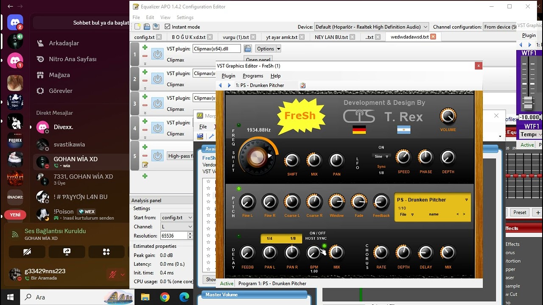Expand row 1 with the double chevron
This screenshot has height=305, width=543.
pyautogui.click(x=145, y=64)
